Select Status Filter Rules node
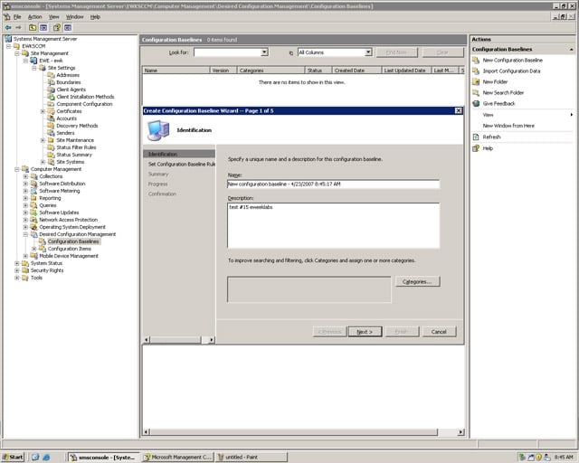Image resolution: width=579 pixels, height=463 pixels. (76, 147)
